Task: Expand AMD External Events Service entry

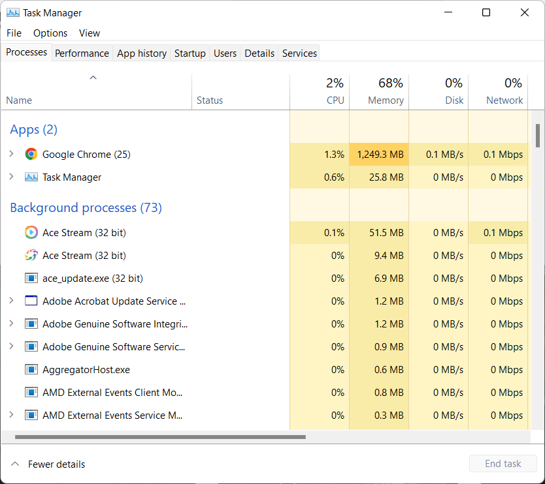Action: click(11, 416)
